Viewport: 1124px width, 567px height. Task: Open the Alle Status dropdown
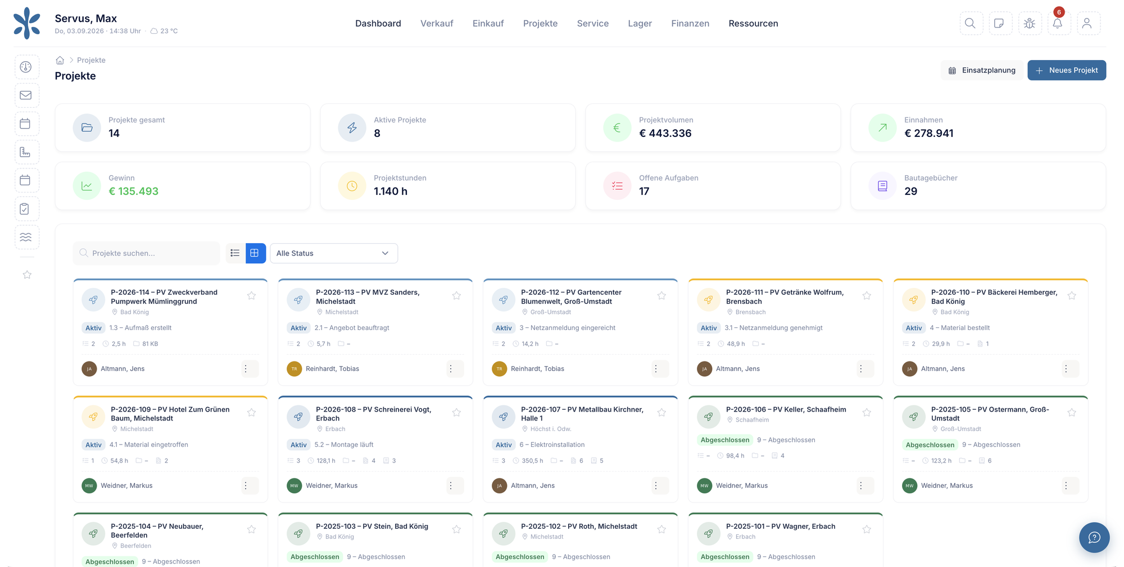pyautogui.click(x=334, y=253)
